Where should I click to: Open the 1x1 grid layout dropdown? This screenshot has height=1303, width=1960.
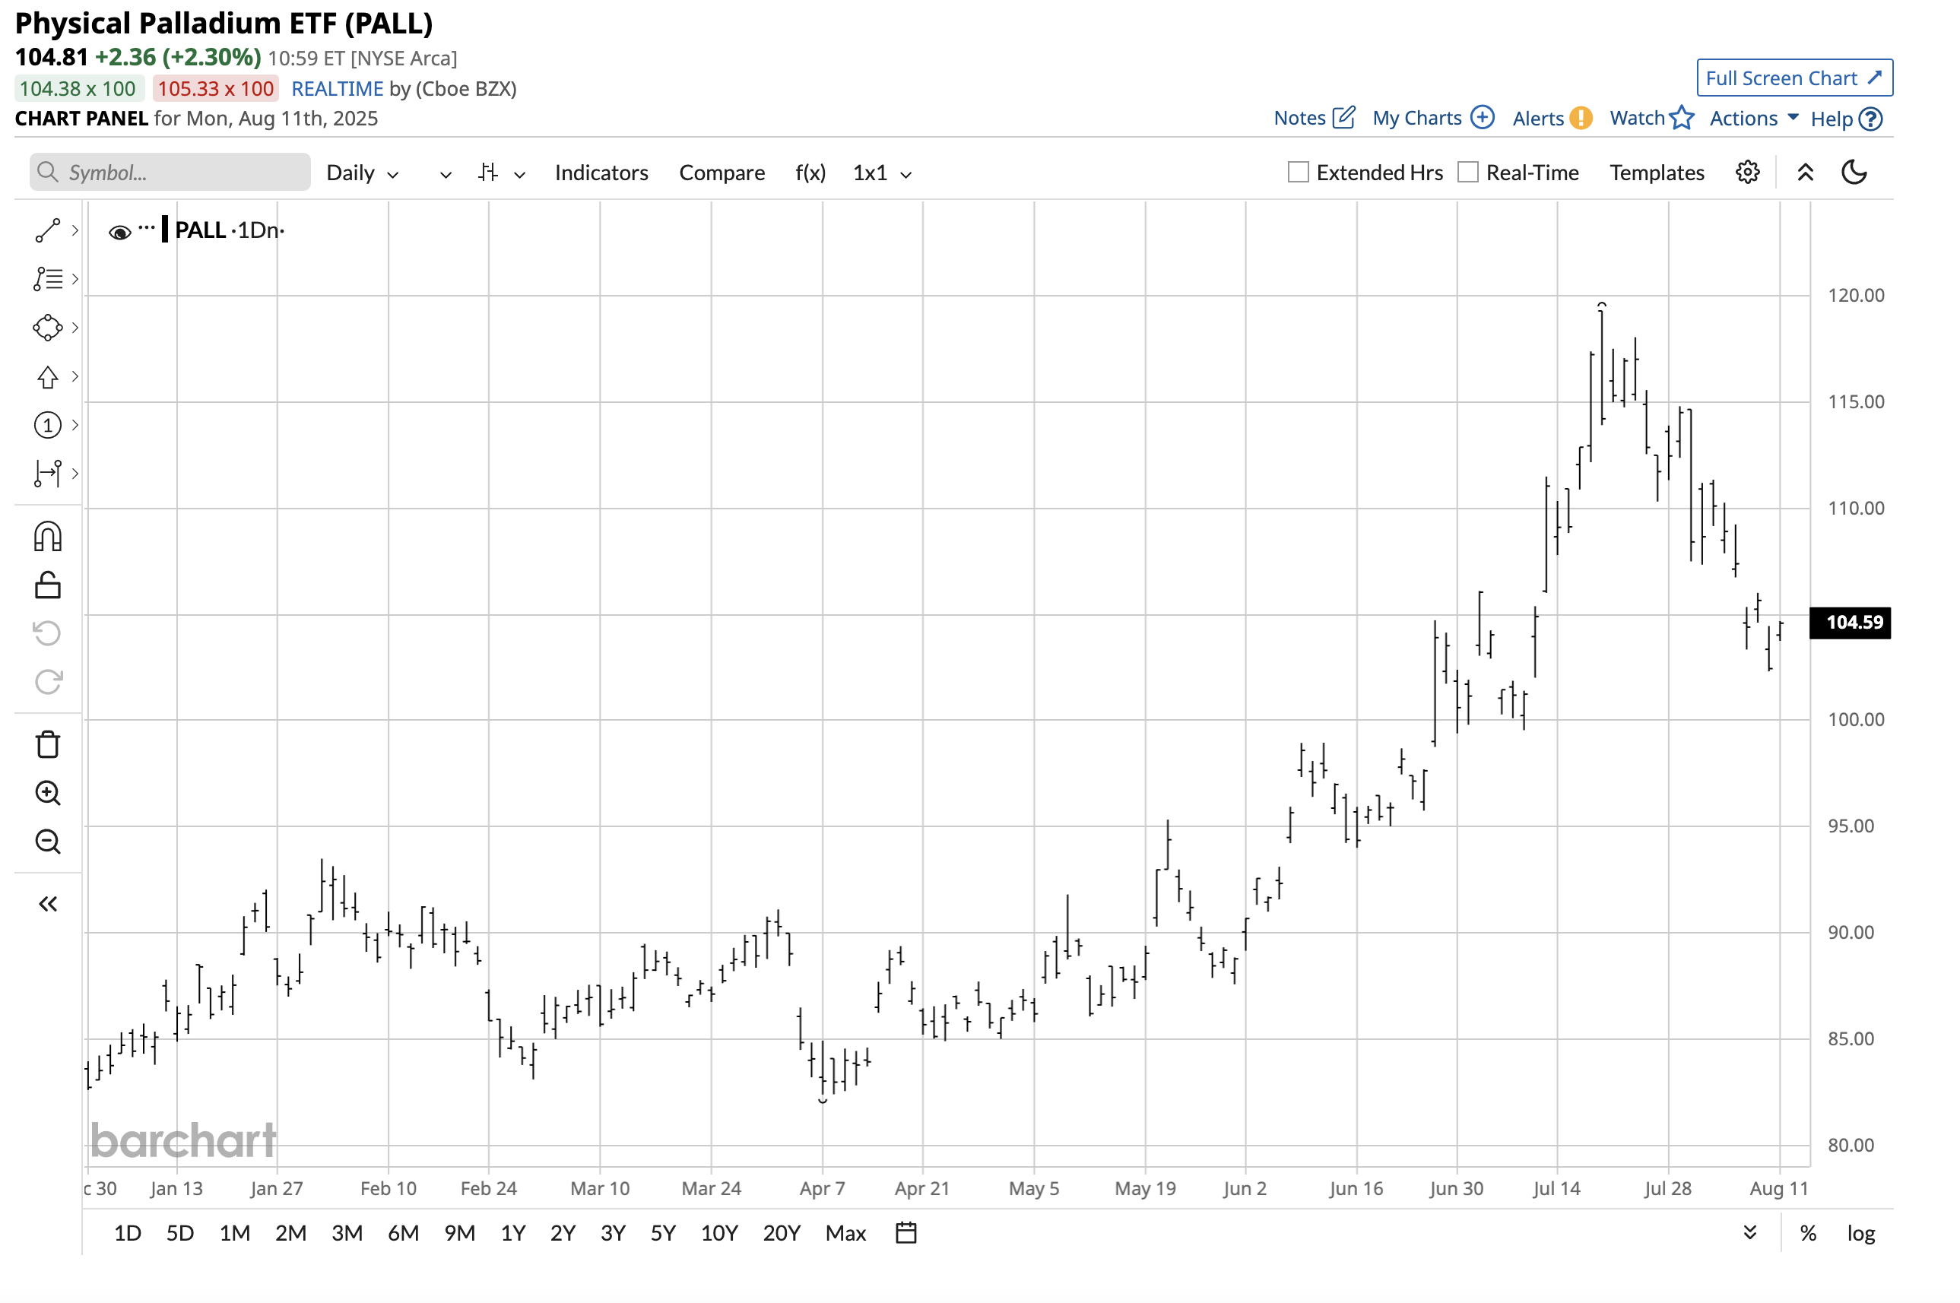[x=881, y=172]
